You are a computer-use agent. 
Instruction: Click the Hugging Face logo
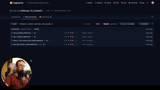click(16, 3)
